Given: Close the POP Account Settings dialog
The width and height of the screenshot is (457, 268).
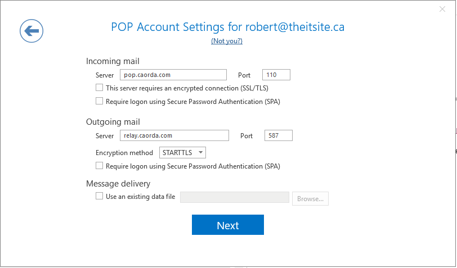Looking at the screenshot, I should click(x=442, y=9).
